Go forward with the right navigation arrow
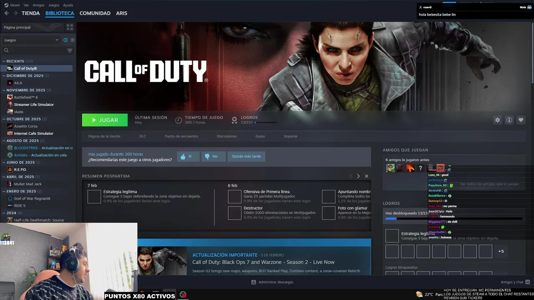534x300 pixels. pos(15,13)
